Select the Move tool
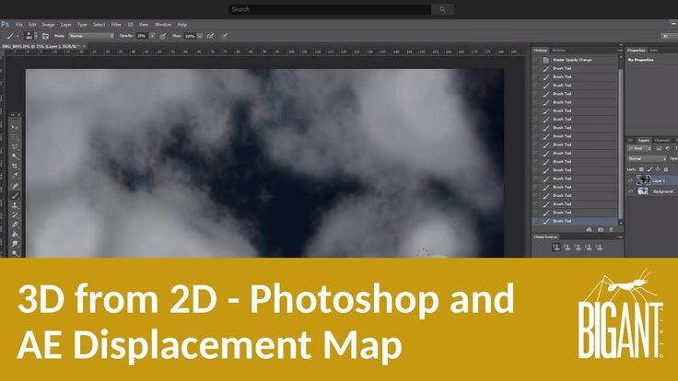 click(x=15, y=127)
